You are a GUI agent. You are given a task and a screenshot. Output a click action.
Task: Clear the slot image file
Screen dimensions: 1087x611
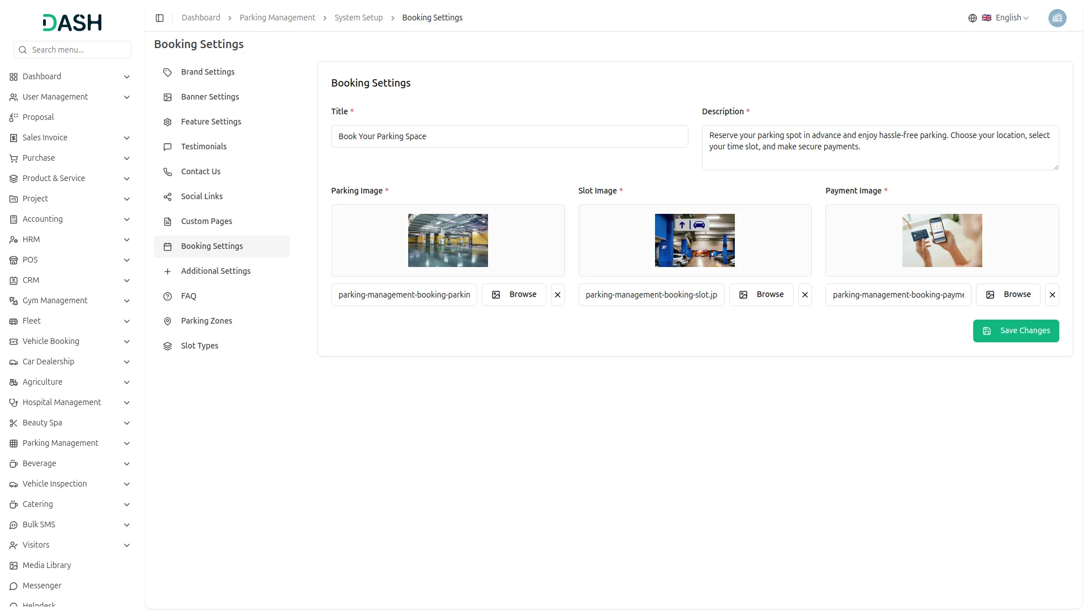coord(804,295)
